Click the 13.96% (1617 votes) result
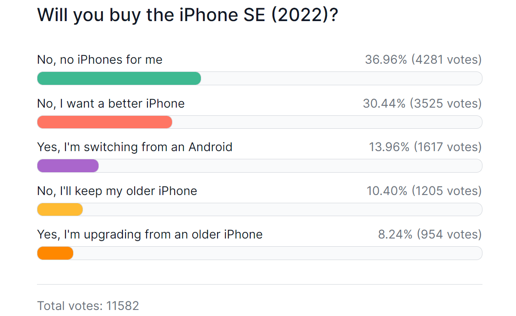Screen dimensions: 516x316 click(425, 147)
